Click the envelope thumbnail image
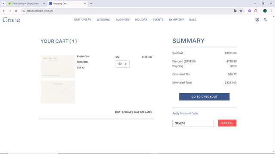 click(x=58, y=92)
